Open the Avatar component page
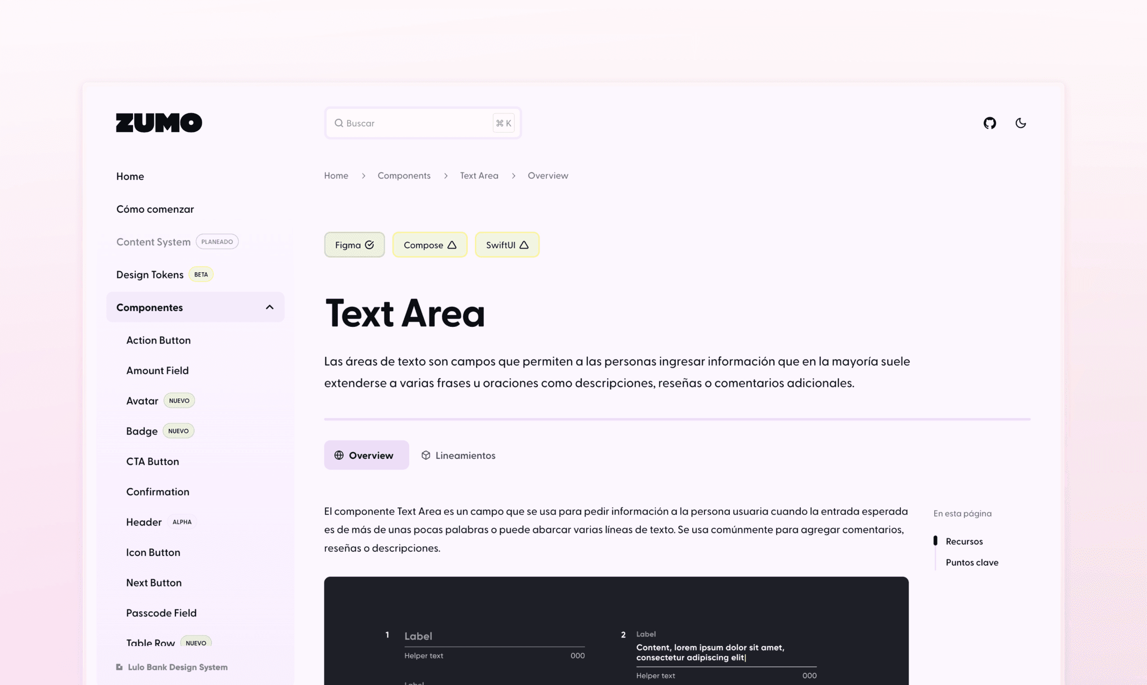The height and width of the screenshot is (685, 1147). (x=142, y=400)
